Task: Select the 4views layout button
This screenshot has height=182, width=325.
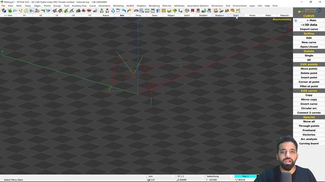Action: pos(106,16)
